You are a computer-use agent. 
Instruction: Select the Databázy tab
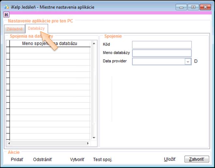pyautogui.click(x=36, y=28)
